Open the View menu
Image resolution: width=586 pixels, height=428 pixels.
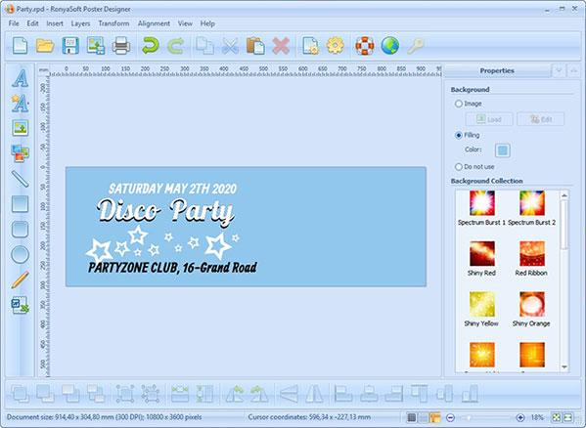185,23
